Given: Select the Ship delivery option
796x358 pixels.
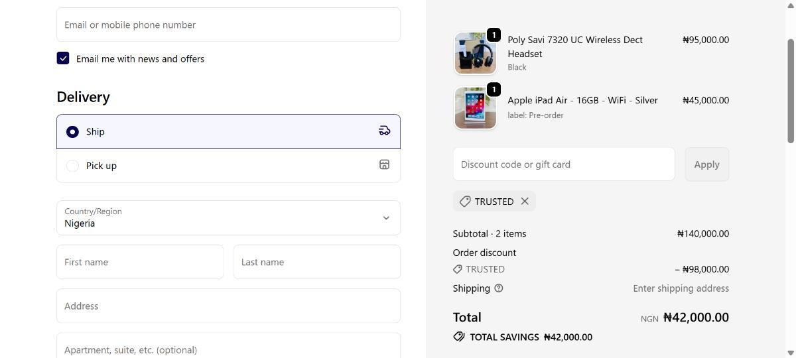Looking at the screenshot, I should point(72,132).
